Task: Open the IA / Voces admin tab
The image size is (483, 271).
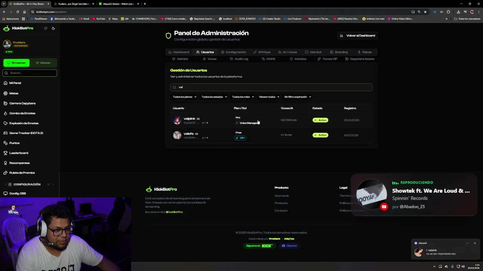Action: point(288,52)
